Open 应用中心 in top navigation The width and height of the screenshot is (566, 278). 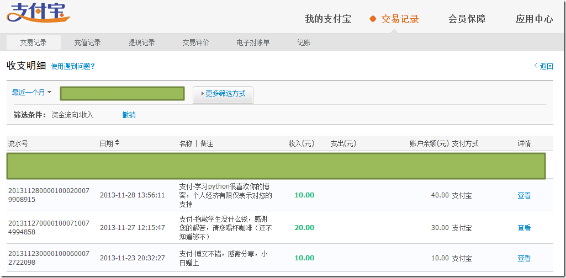tap(534, 19)
